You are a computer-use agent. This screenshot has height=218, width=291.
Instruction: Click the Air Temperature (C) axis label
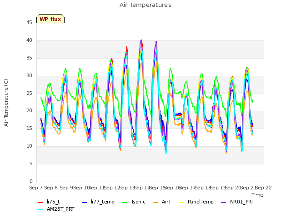coord(6,103)
